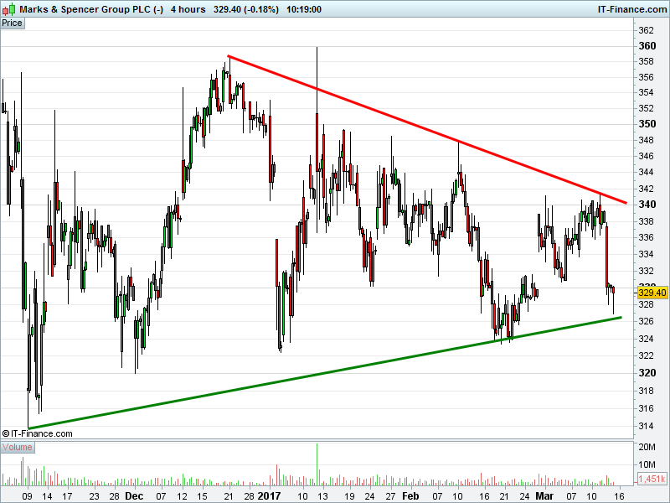The image size is (670, 503).
Task: Select the green ascending support trendline
Action: click(x=325, y=373)
